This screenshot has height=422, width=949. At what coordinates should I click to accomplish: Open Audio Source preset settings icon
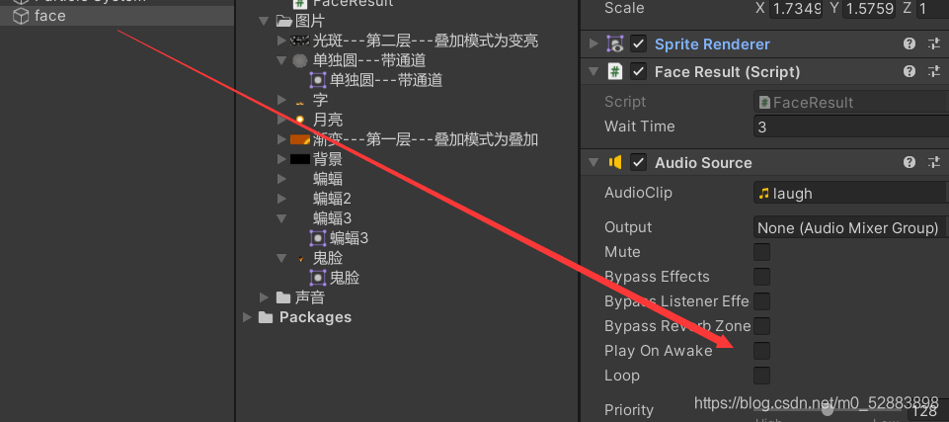coord(934,162)
